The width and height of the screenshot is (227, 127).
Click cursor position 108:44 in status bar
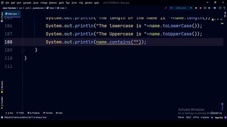[x=181, y=117]
